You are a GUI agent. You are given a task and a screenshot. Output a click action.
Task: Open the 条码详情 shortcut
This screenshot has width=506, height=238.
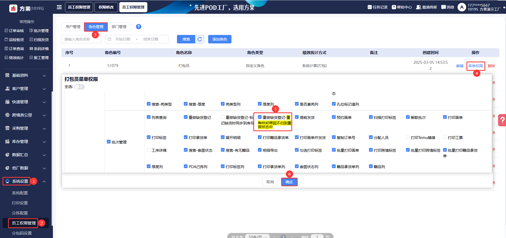(x=39, y=49)
